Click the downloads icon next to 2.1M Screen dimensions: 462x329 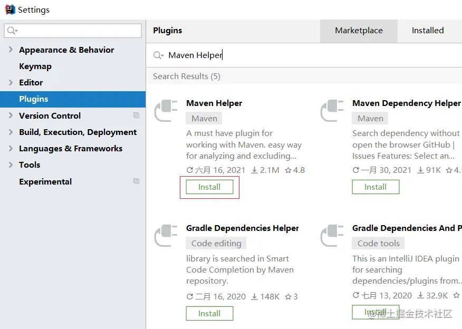[254, 170]
